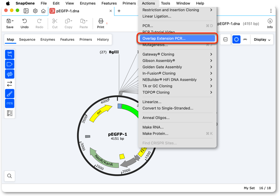Screen dimensions: 280x196
Task: Add a new tab with plus icon
Action: coord(119,11)
